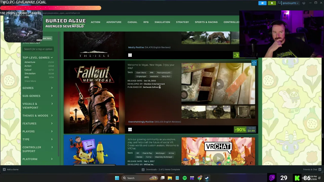
Task: Open Steam announcements megaphone button
Action: (x=262, y=3)
